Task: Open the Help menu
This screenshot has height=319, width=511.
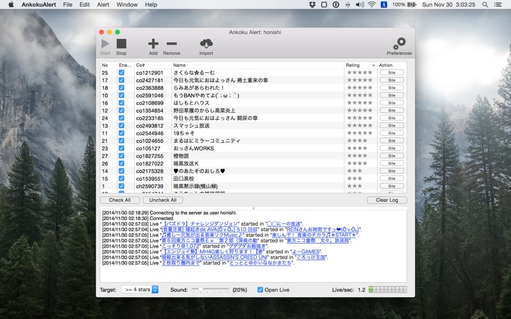Action: [151, 4]
